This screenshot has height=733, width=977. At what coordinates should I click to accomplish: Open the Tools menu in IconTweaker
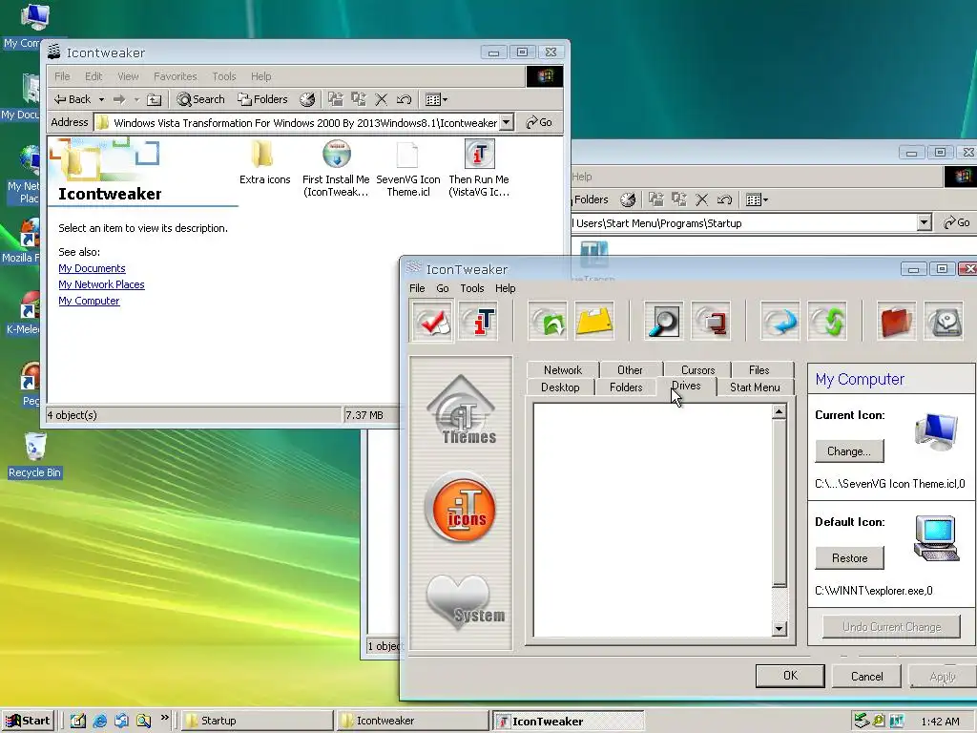471,288
